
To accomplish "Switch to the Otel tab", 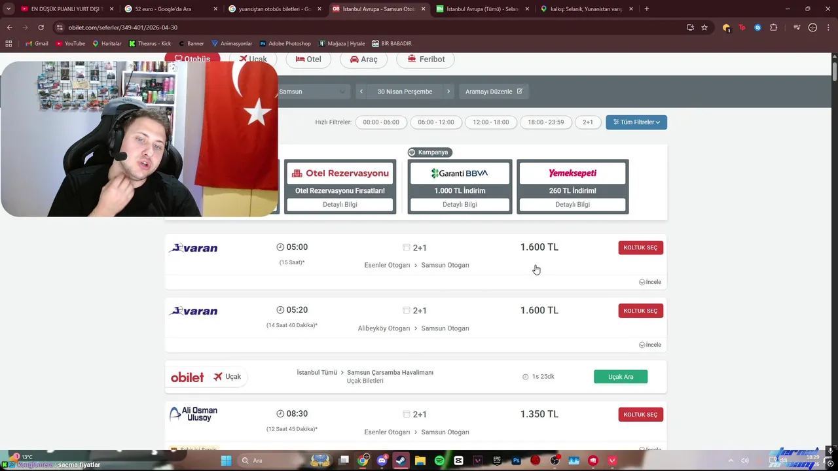I will (x=308, y=59).
